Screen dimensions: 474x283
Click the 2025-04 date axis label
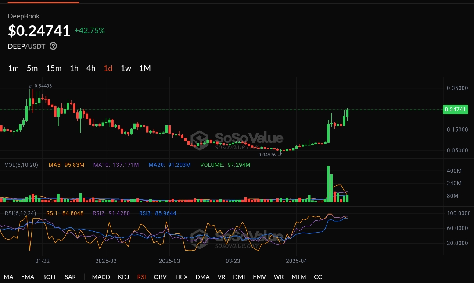point(296,261)
